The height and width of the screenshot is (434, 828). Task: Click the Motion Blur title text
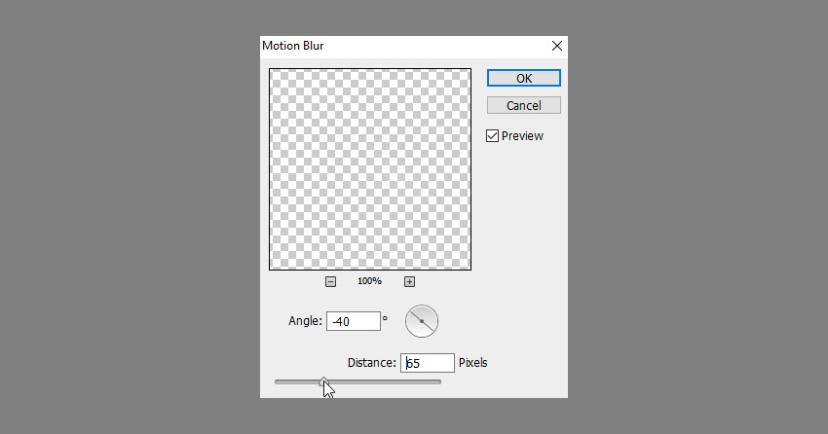click(x=292, y=46)
